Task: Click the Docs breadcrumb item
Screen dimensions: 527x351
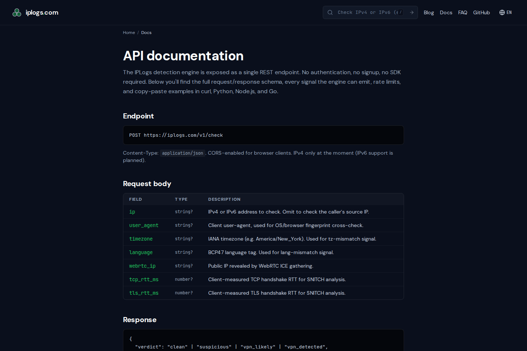Action: click(146, 33)
